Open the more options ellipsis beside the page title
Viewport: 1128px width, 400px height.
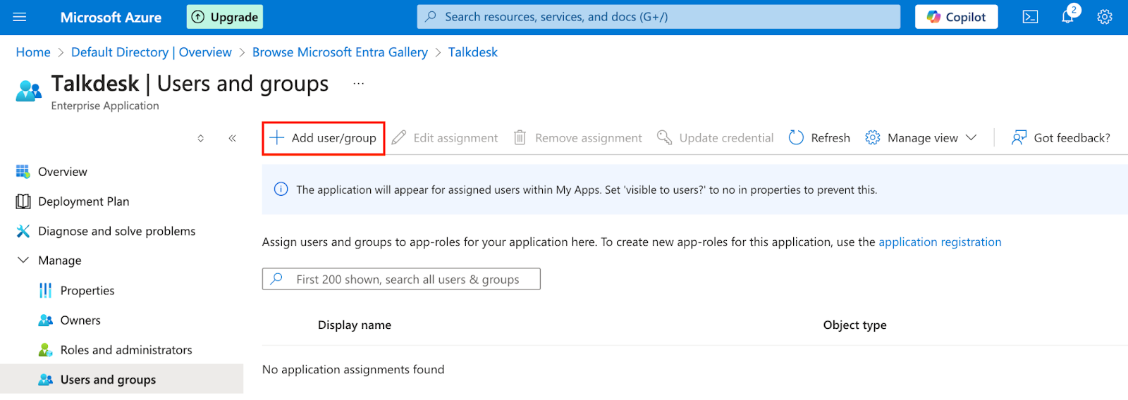(359, 84)
